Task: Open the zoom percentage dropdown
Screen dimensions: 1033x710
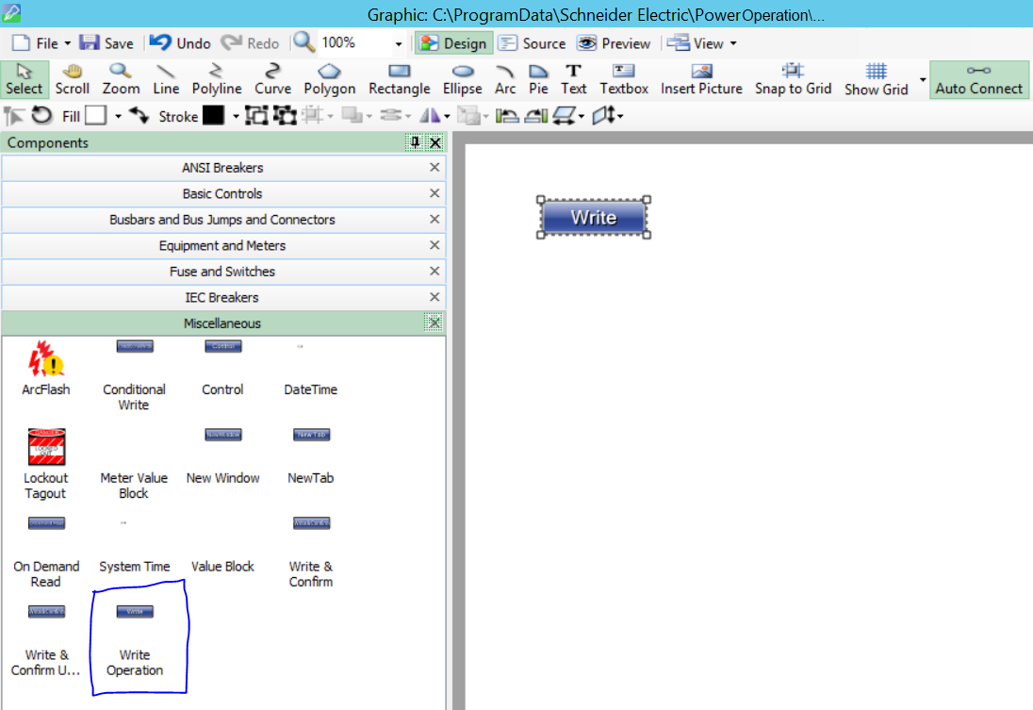Action: (399, 44)
